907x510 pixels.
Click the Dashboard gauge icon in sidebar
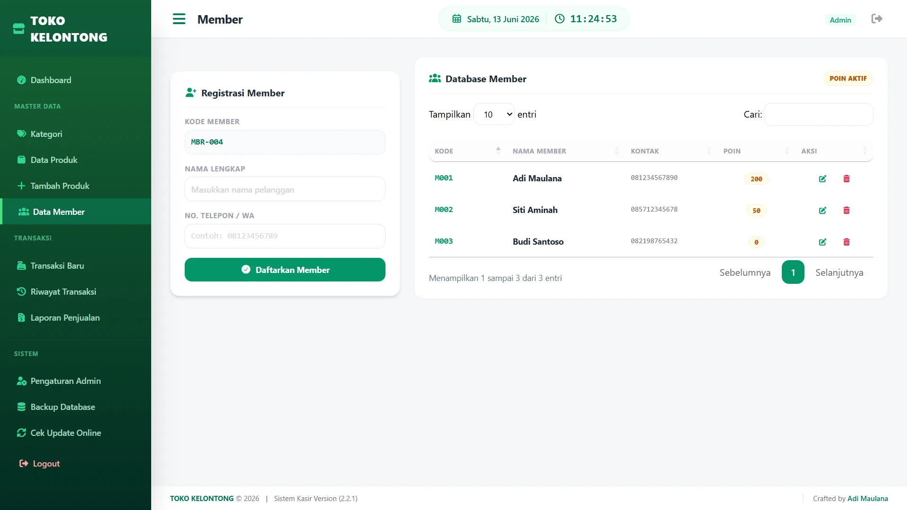21,80
